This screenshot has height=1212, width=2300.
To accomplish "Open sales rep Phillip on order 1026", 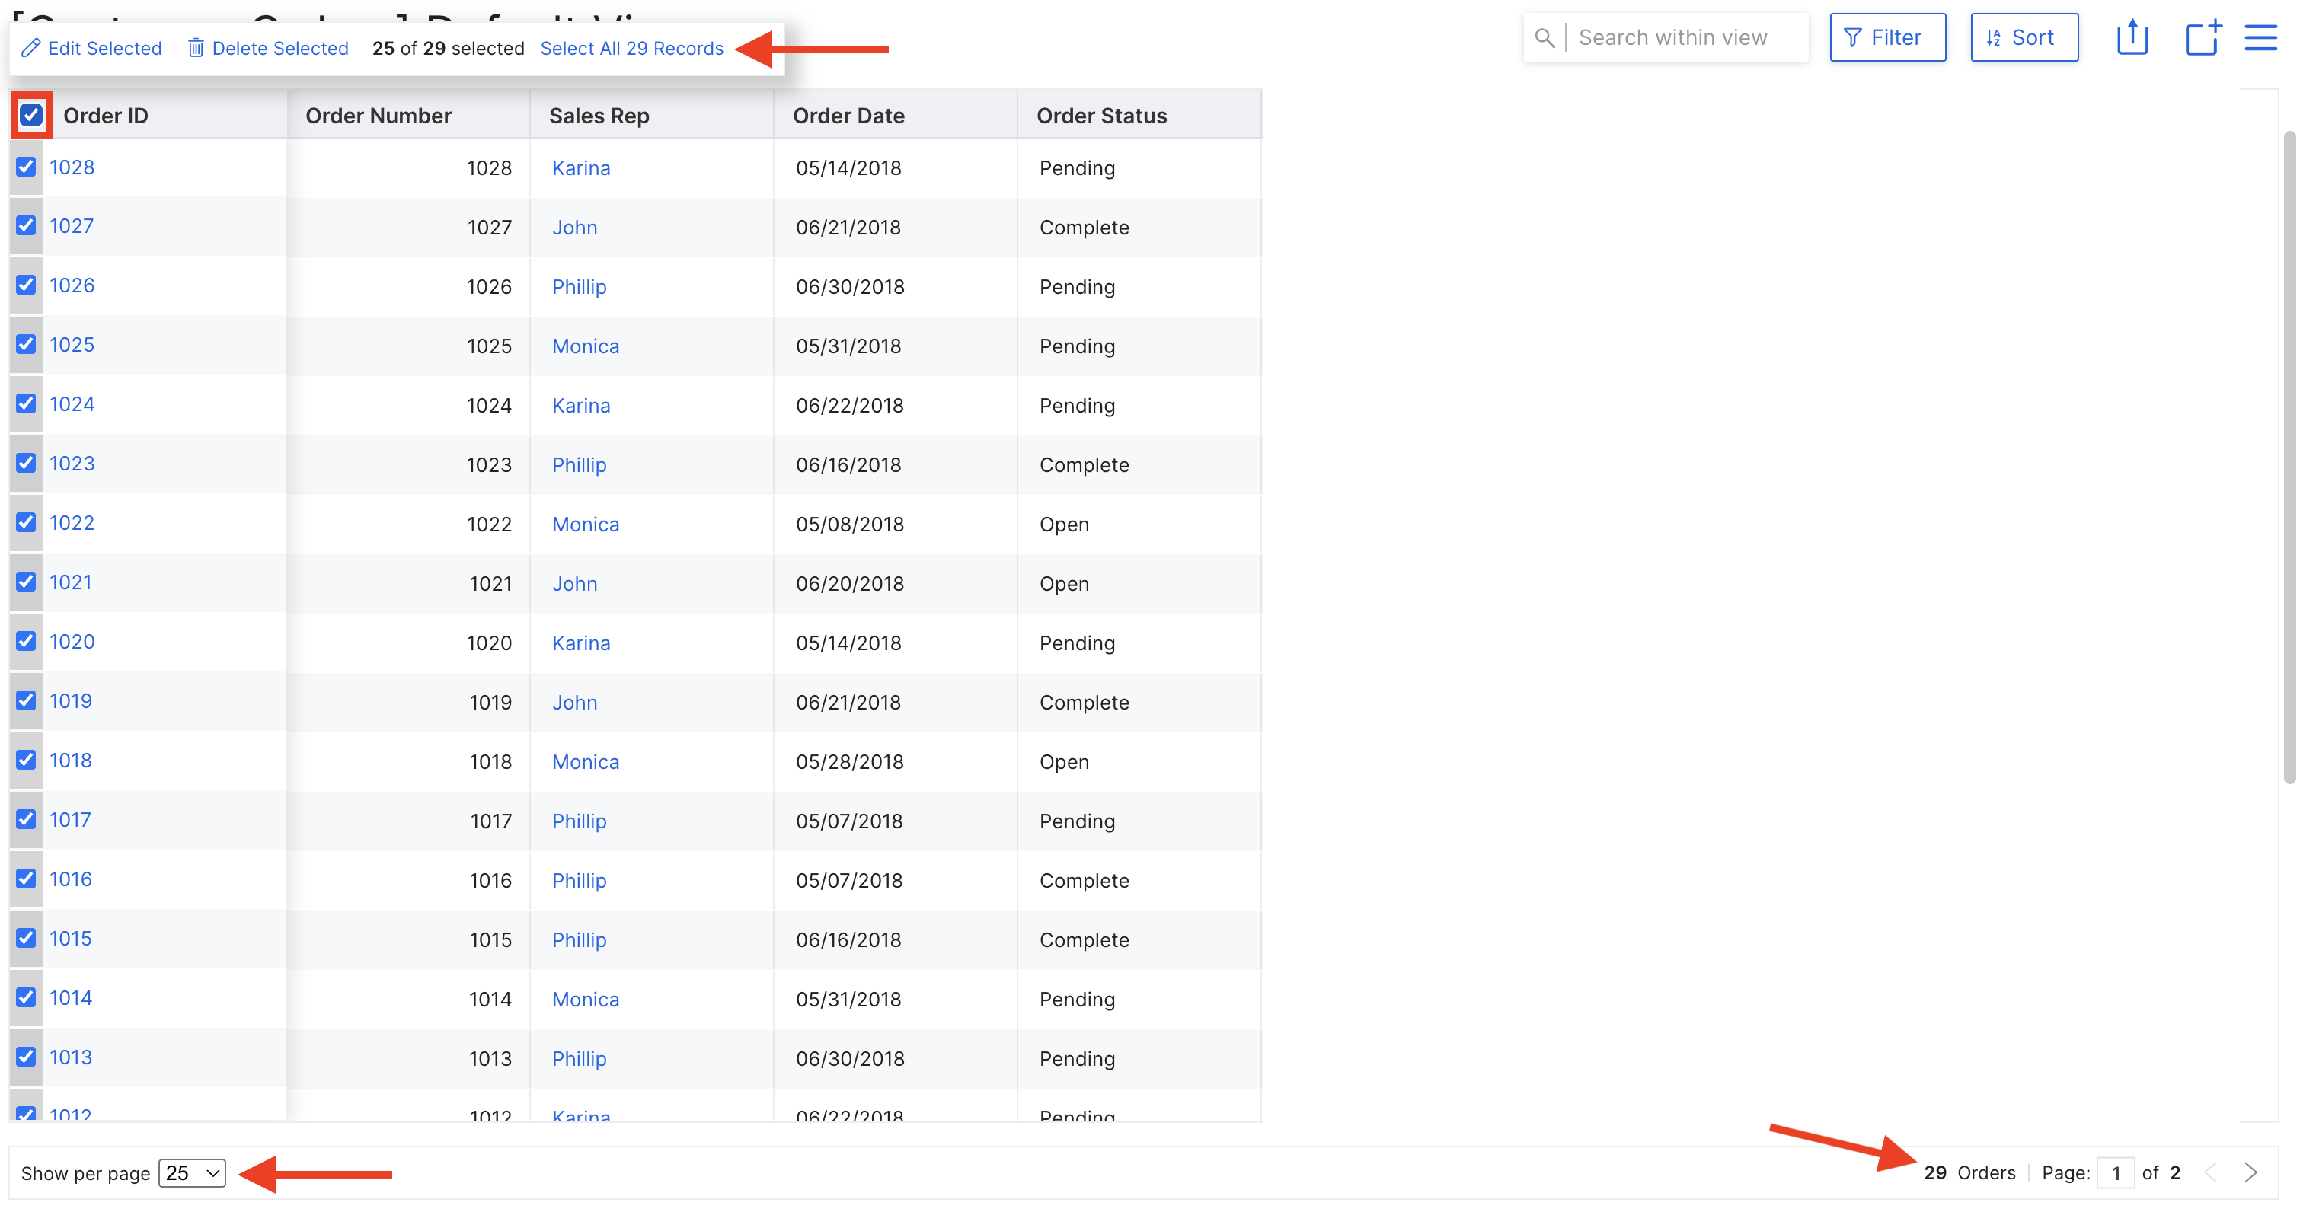I will [x=580, y=286].
